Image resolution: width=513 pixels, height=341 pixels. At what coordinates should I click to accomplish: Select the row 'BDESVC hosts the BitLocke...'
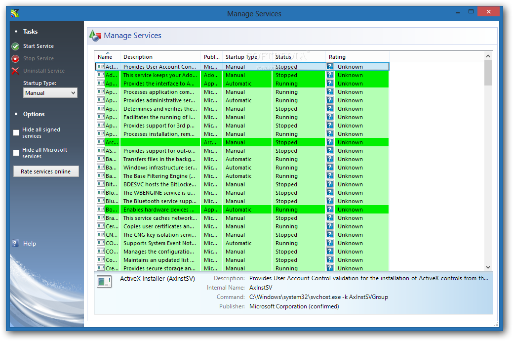[242, 184]
